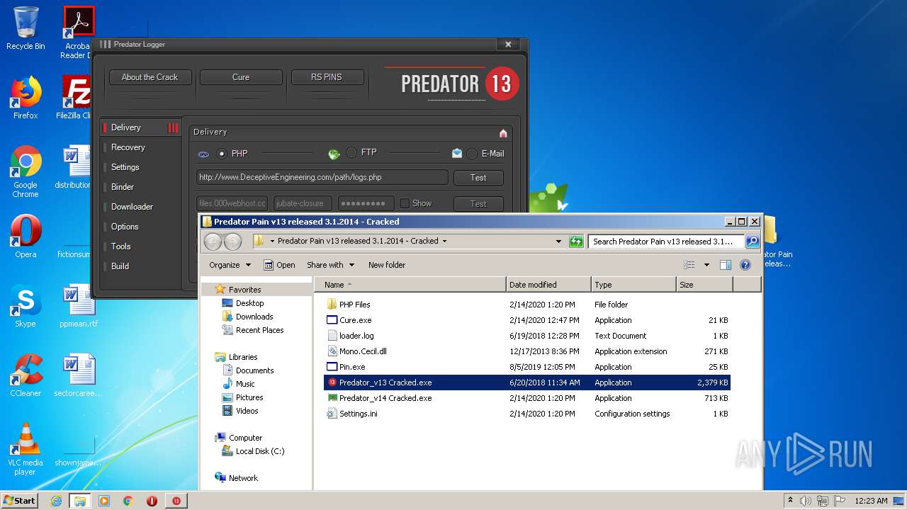
Task: Click the Start button
Action: (19, 501)
